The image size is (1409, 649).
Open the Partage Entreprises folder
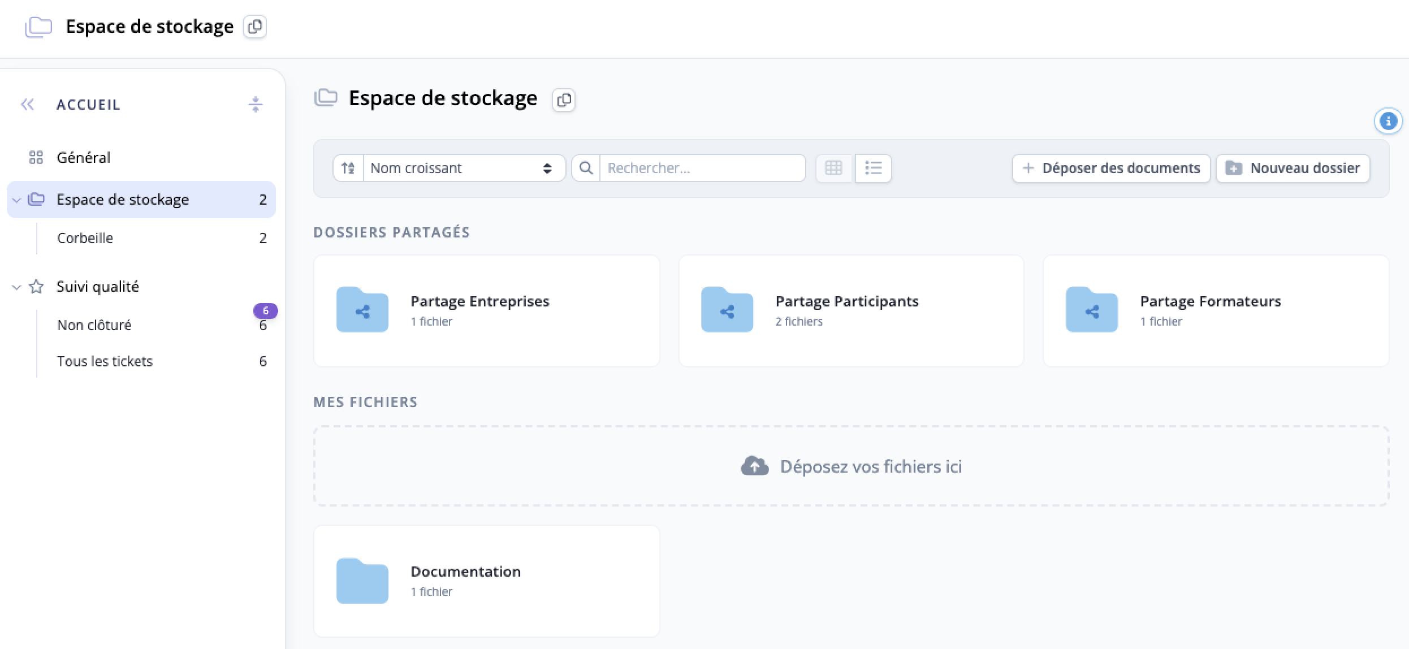(x=487, y=311)
